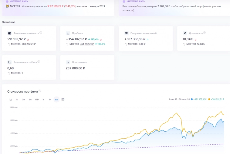
Task: Set chart period to 3м
Action: pos(23,99)
